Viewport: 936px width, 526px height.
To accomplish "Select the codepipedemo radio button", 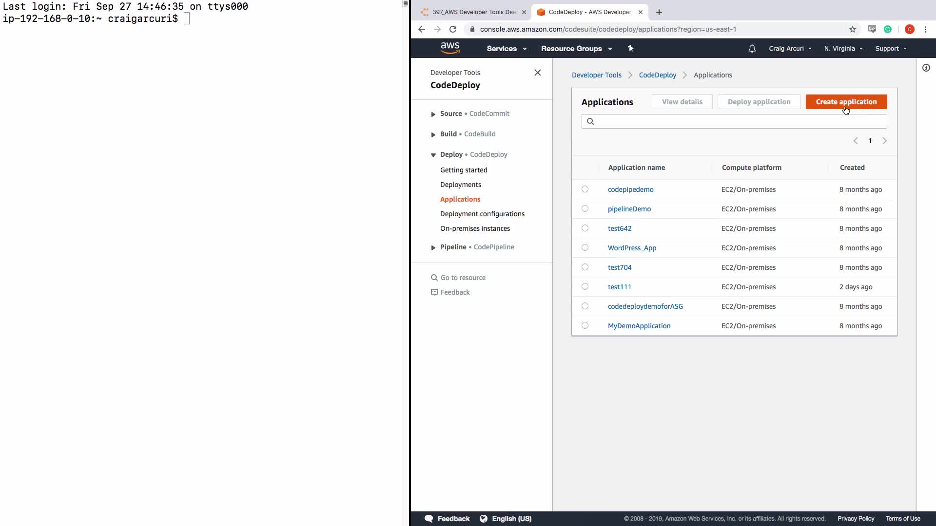I will click(585, 189).
